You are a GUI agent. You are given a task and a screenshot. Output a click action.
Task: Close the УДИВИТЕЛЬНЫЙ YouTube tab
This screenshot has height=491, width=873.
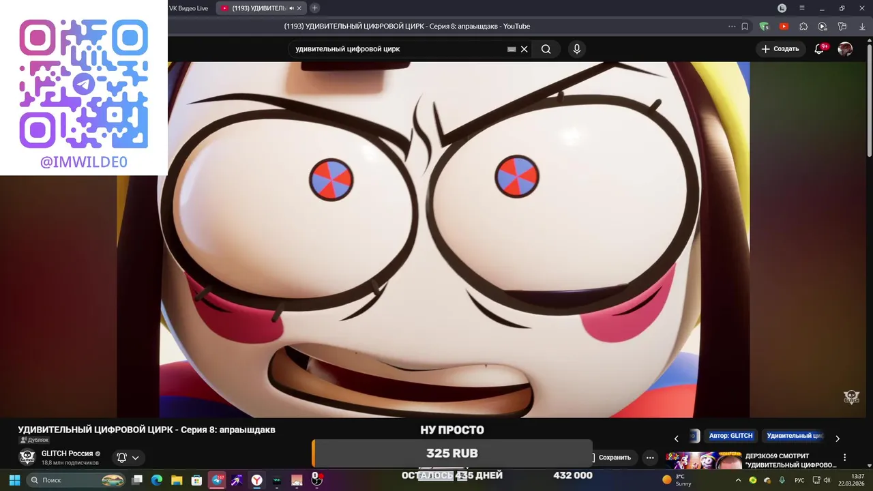(x=299, y=8)
